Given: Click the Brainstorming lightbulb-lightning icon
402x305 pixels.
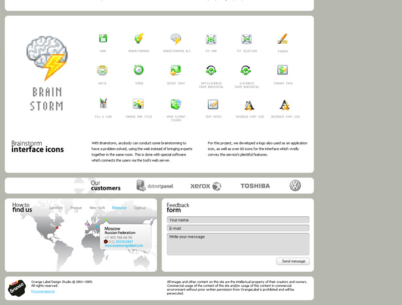Looking at the screenshot, I should click(139, 39).
